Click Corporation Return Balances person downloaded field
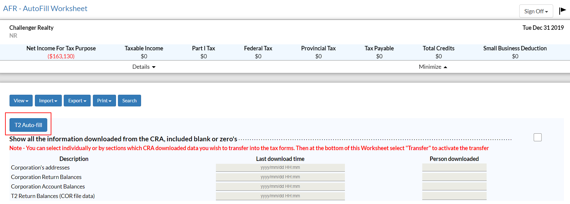The image size is (570, 204). click(x=454, y=177)
